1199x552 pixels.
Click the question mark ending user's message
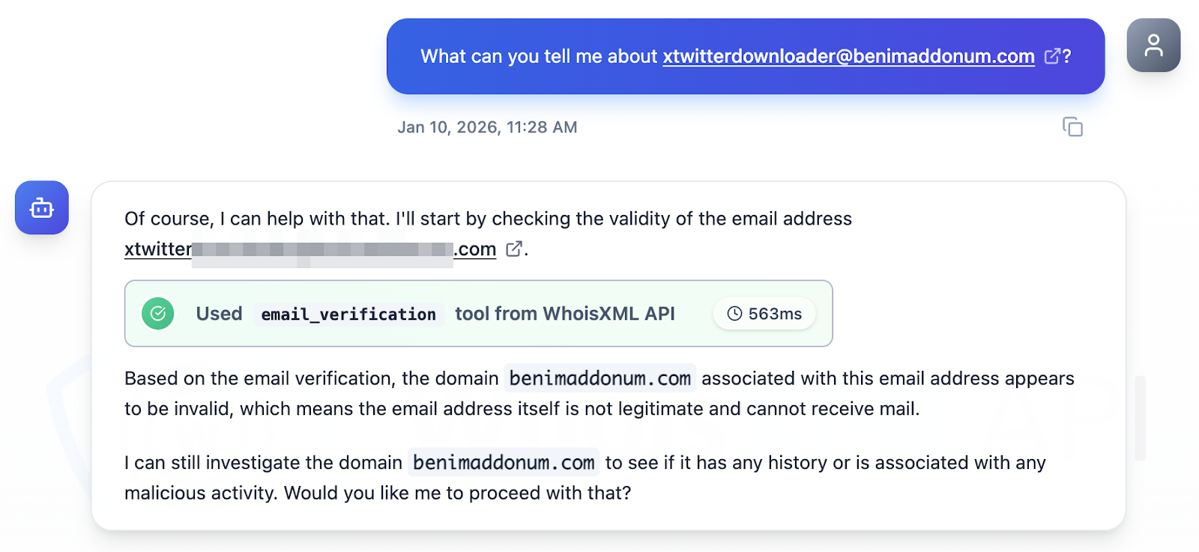click(x=1067, y=56)
